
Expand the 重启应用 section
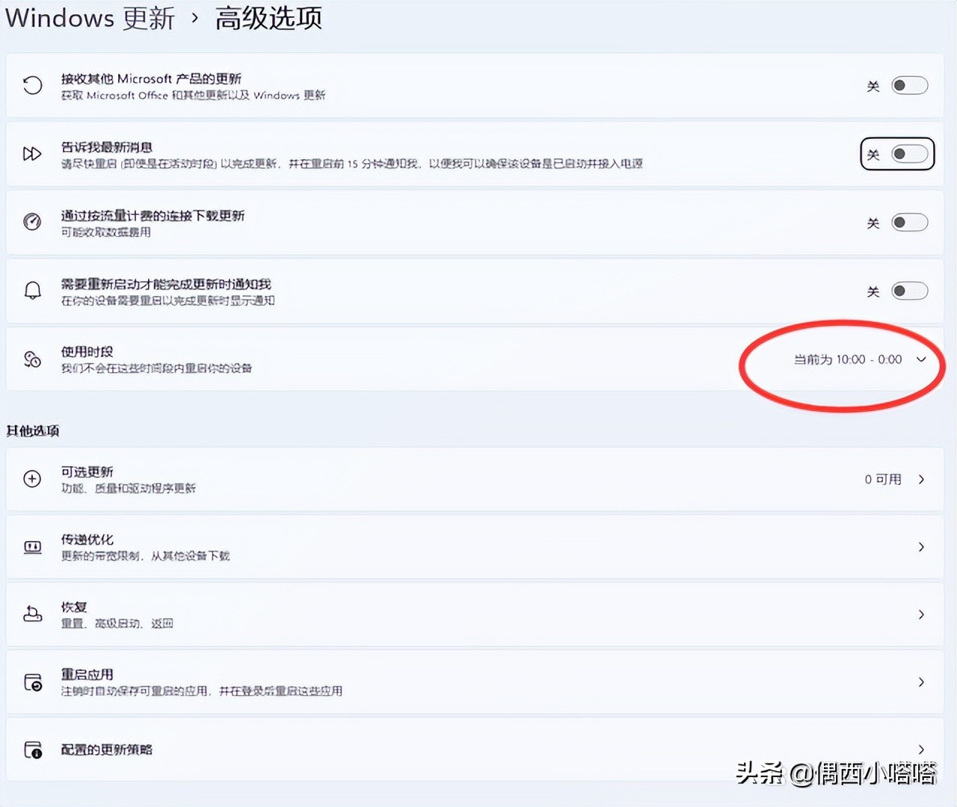tap(922, 681)
